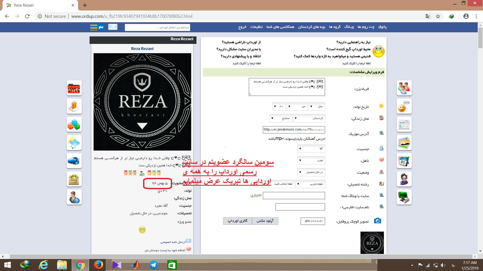Click لطفا اینجا را کلیک کنید under the help questions
The width and height of the screenshot is (483, 271).
pyautogui.click(x=356, y=63)
